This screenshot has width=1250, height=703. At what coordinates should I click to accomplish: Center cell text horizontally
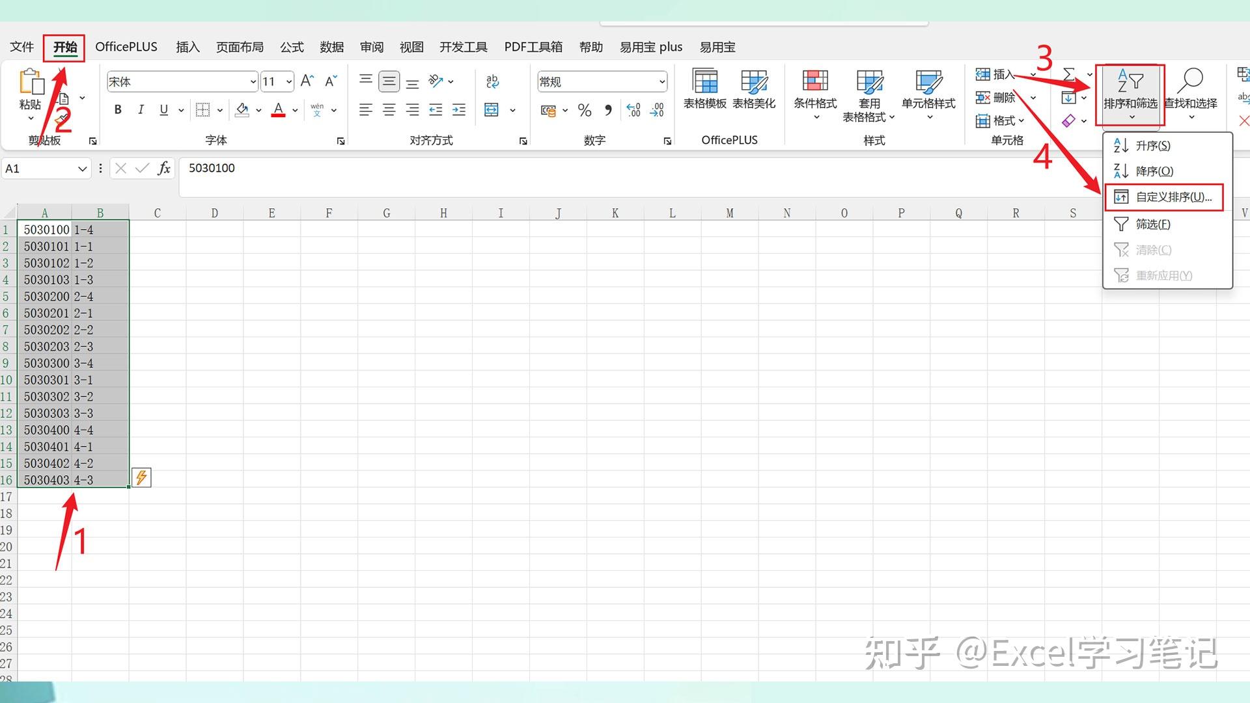tap(389, 110)
